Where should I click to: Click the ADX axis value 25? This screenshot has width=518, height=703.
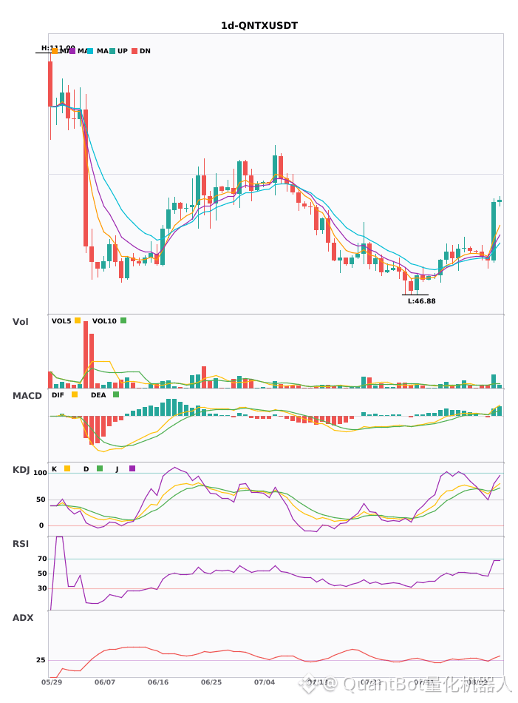[x=41, y=660]
